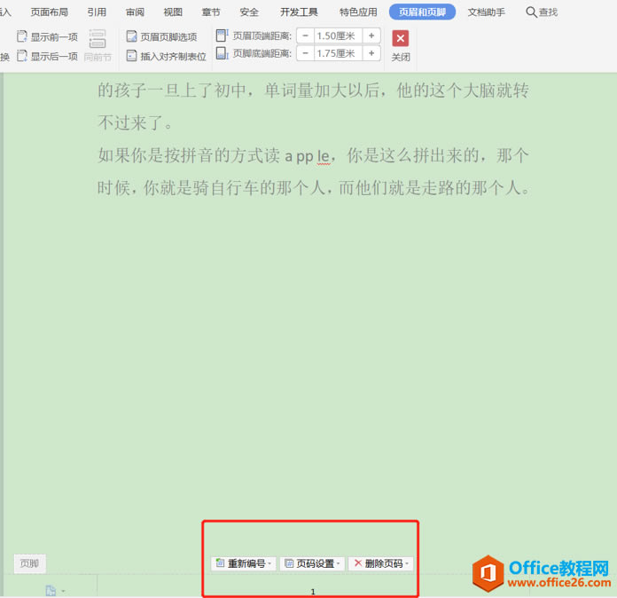Open the 页码设置 dropdown
This screenshot has height=598, width=617.
click(312, 563)
